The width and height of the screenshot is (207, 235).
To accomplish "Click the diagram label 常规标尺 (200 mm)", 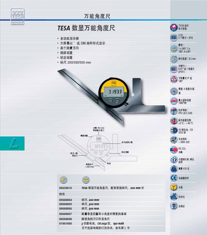I will tap(90, 165).
